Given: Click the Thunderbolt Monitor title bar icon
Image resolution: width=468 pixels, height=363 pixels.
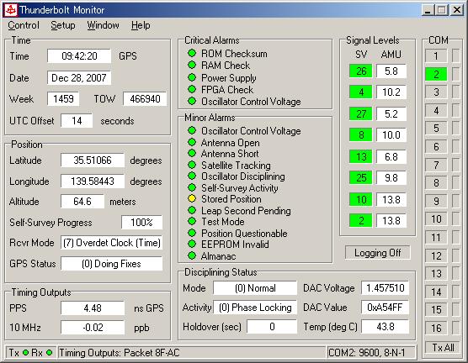Looking at the screenshot, I should click(x=11, y=10).
